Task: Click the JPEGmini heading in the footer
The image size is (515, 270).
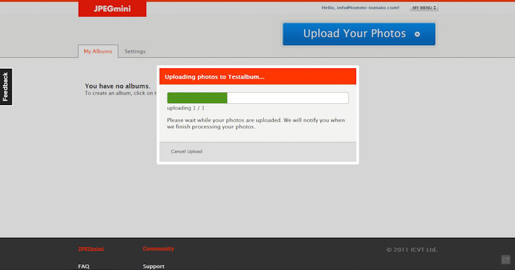Action: point(91,249)
